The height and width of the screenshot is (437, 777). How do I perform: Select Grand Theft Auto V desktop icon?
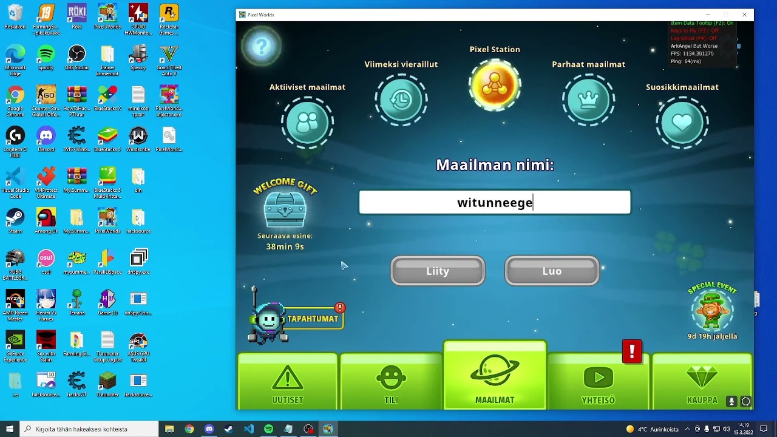169,61
